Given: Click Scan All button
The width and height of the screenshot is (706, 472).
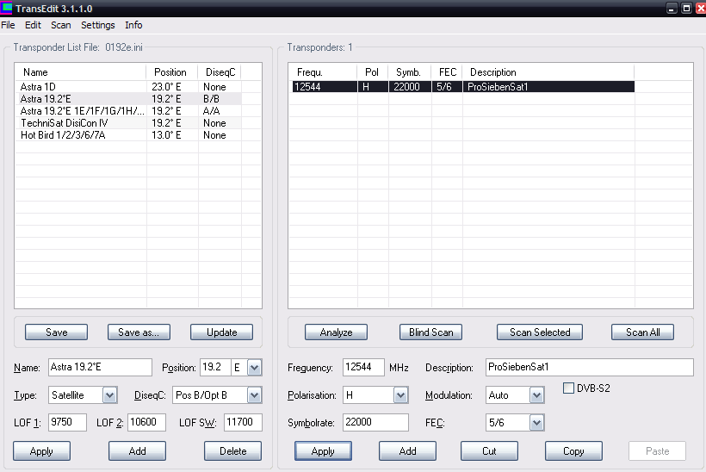Looking at the screenshot, I should coord(642,332).
